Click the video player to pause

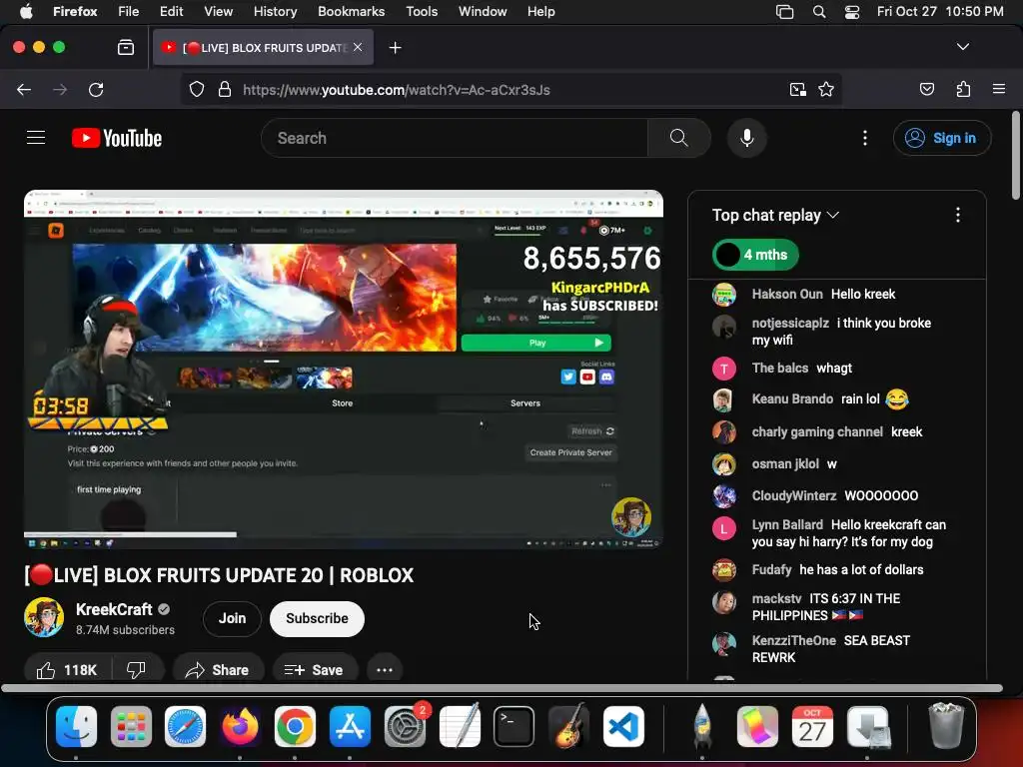(344, 369)
